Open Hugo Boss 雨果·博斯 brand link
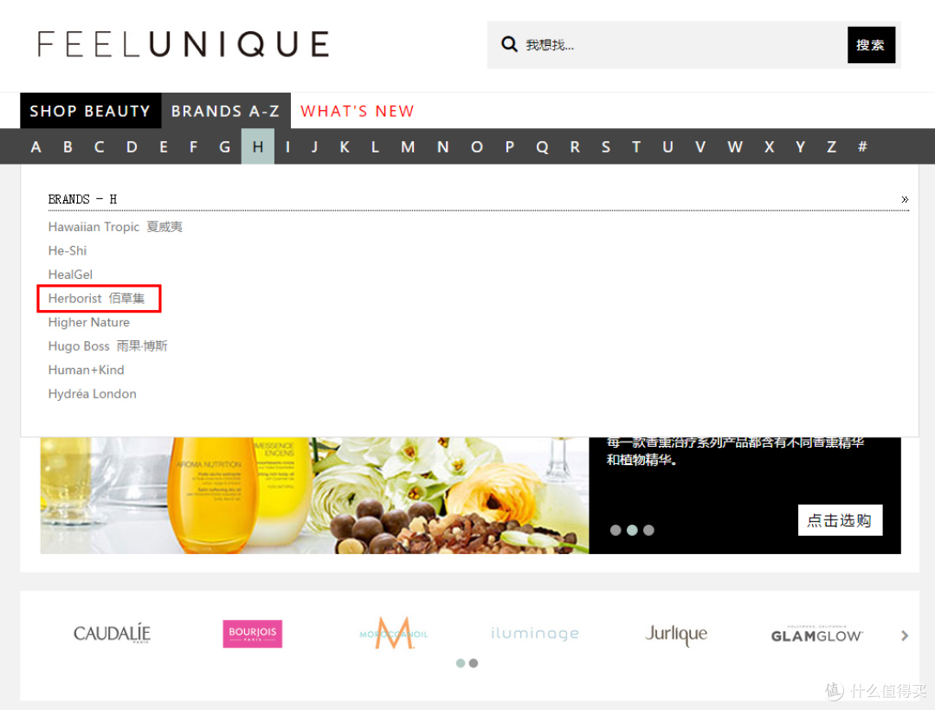This screenshot has height=710, width=935. [108, 345]
